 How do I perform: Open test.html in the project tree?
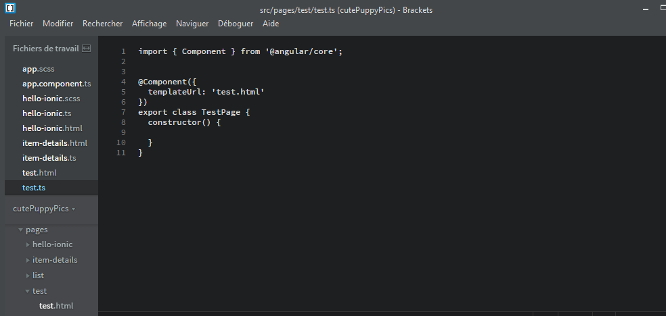[56, 306]
